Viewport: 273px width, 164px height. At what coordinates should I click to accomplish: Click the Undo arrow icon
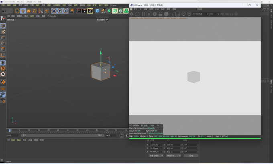click(x=4, y=11)
